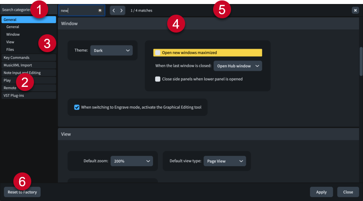Expand the last window closed dropdown
363x201 pixels.
click(x=238, y=66)
